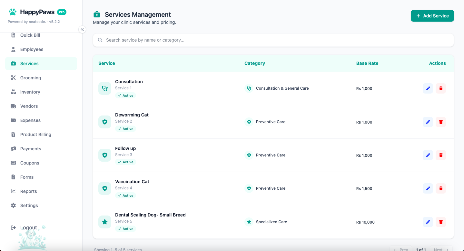Click "Consultation & General Care" category text

coord(282,88)
